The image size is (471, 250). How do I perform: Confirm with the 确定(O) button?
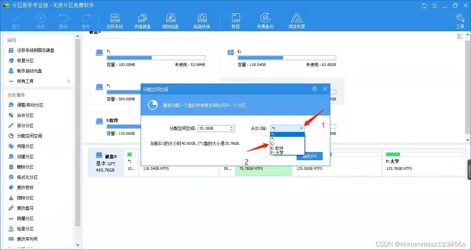coord(309,156)
